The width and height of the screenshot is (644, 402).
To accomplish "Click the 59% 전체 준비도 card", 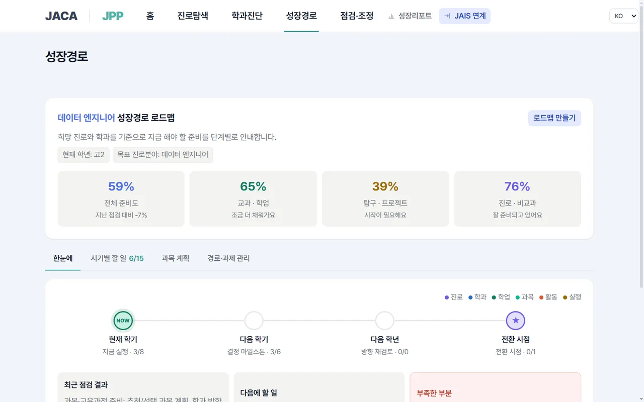I will pos(121,198).
